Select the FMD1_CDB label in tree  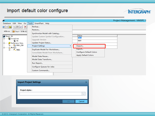point(20,45)
